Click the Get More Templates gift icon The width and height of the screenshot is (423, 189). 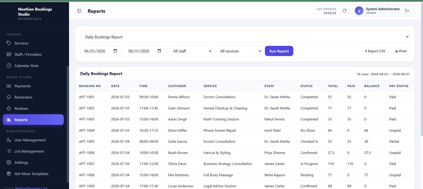coord(9,174)
